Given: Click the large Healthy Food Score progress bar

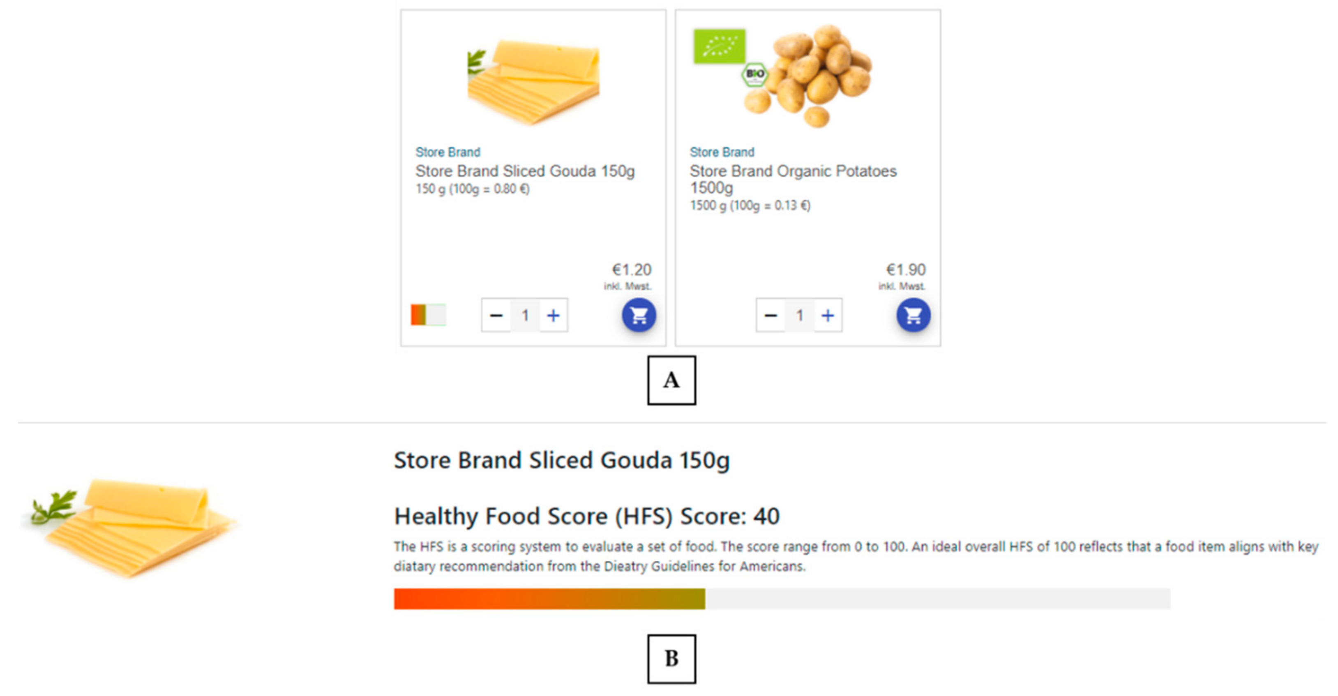Looking at the screenshot, I should click(x=782, y=599).
